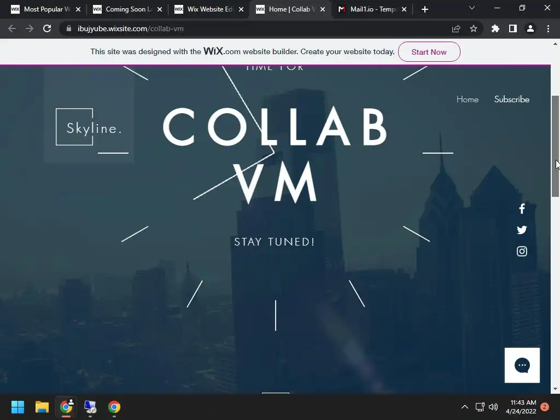The height and width of the screenshot is (420, 560).
Task: Close the Home | Collab VM tab
Action: [x=323, y=9]
